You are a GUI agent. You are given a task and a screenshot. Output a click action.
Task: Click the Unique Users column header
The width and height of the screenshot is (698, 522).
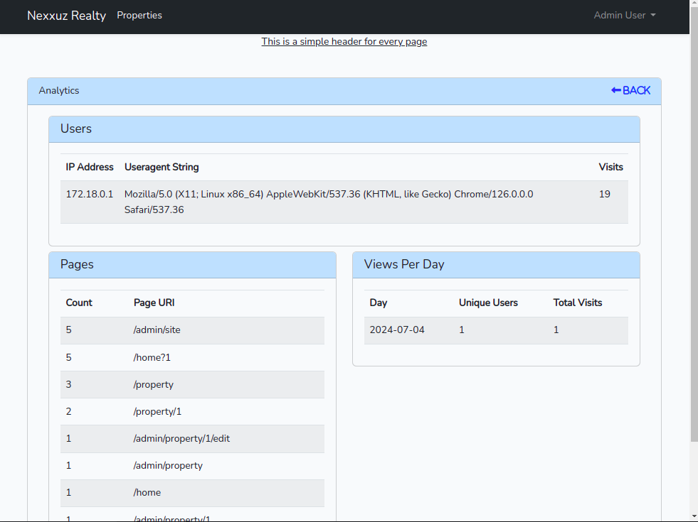click(488, 303)
